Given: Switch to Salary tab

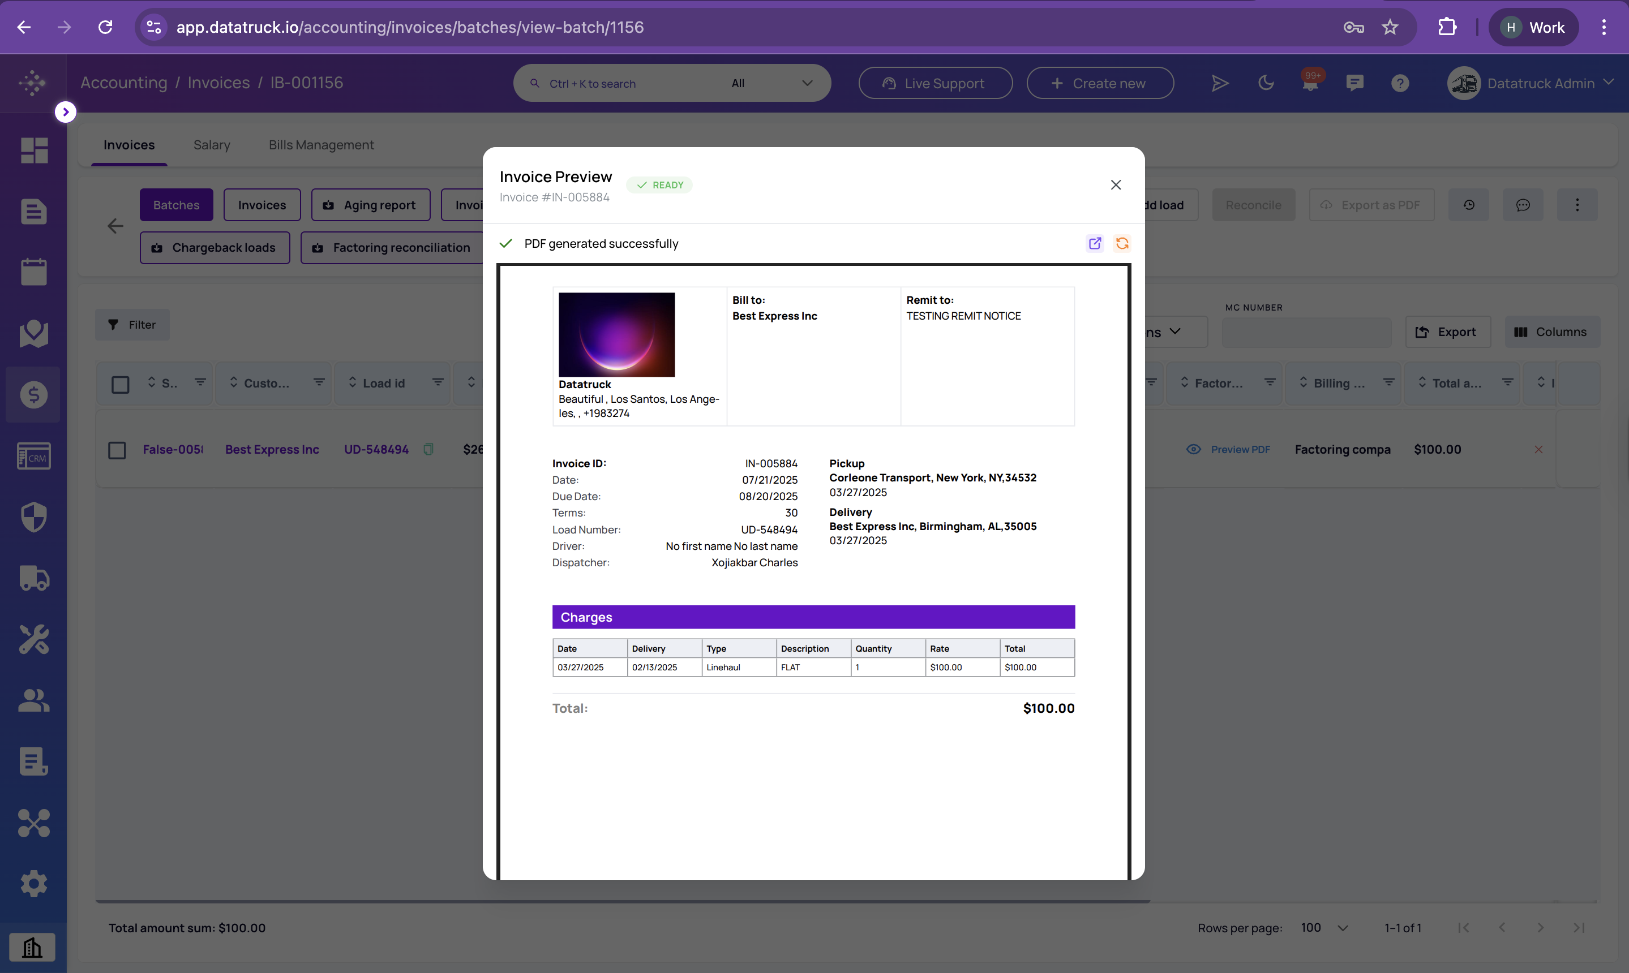Looking at the screenshot, I should (x=211, y=145).
